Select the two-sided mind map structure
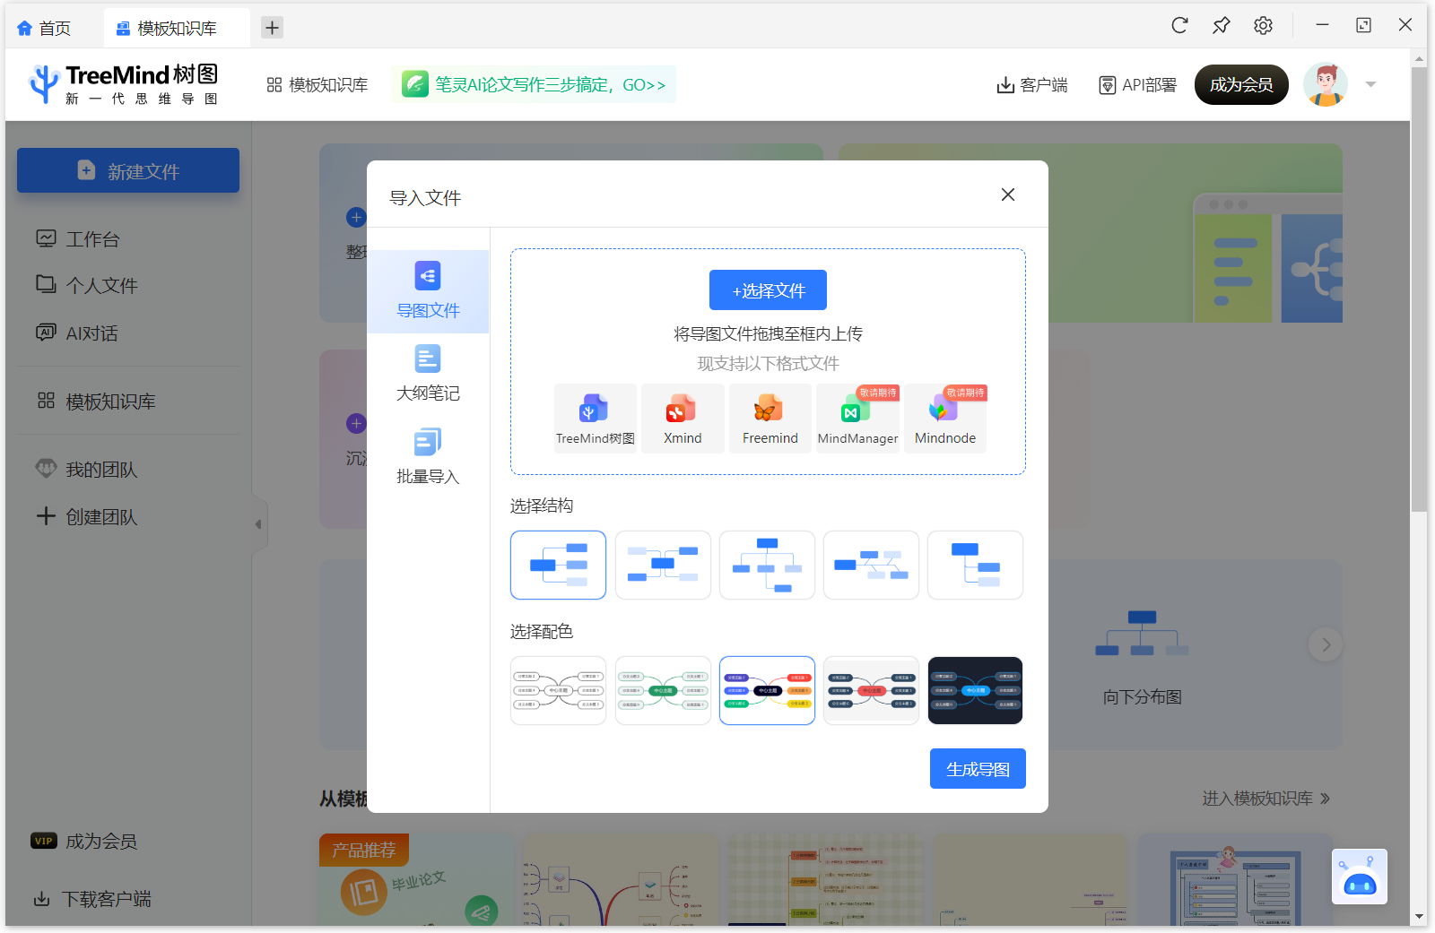Viewport: 1435px width, 933px height. point(663,565)
